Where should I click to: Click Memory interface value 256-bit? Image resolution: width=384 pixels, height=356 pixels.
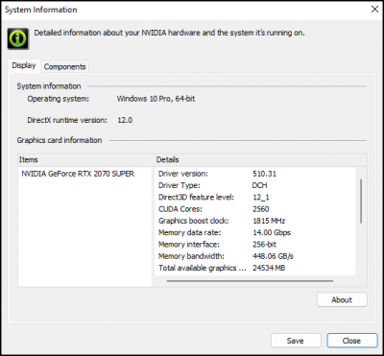(x=264, y=245)
